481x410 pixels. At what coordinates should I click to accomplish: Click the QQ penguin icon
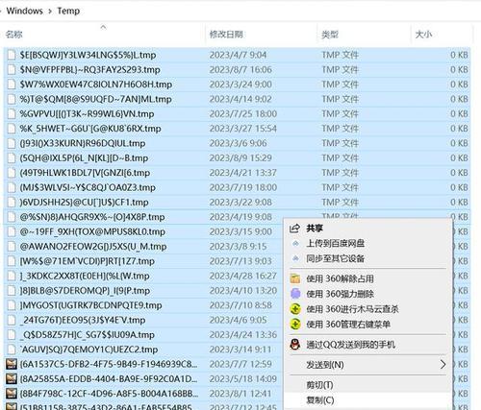(295, 345)
